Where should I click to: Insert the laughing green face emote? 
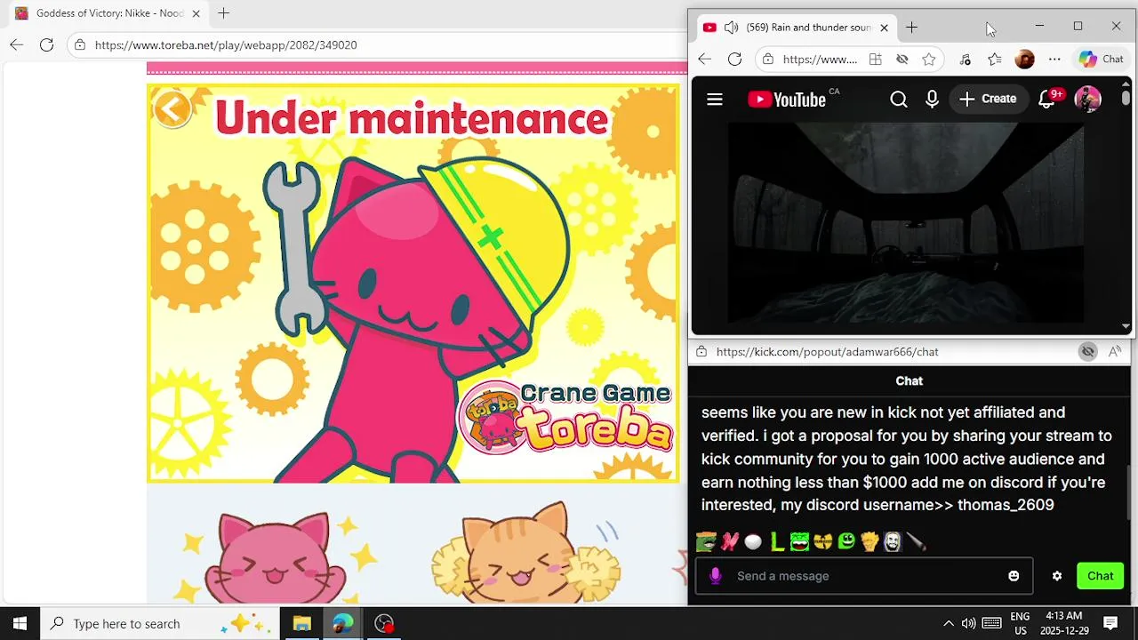pyautogui.click(x=799, y=541)
